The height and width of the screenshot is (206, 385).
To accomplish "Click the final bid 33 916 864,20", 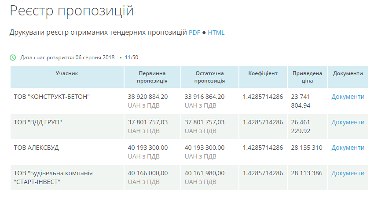I will [x=205, y=97].
